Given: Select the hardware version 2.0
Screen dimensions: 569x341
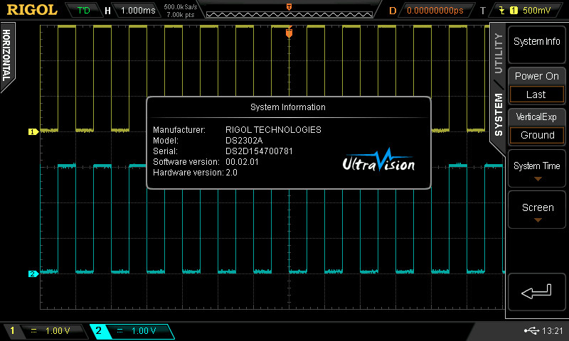Looking at the screenshot, I should coord(232,173).
